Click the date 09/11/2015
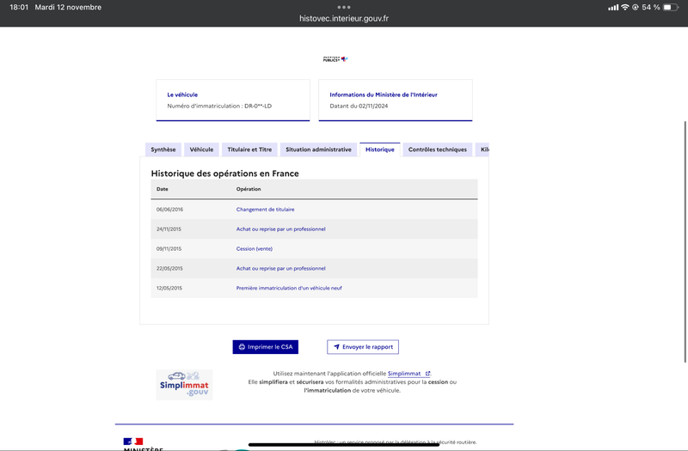This screenshot has height=451, width=688. [169, 249]
